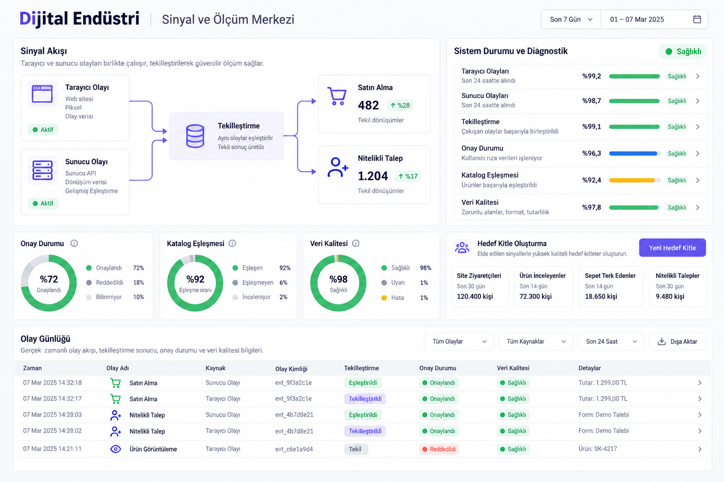Expand the Veri Kalitesi diagnostic row chevron
The image size is (724, 482).
pos(698,208)
